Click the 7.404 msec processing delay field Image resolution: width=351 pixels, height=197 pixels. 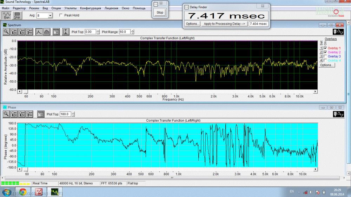(258, 24)
